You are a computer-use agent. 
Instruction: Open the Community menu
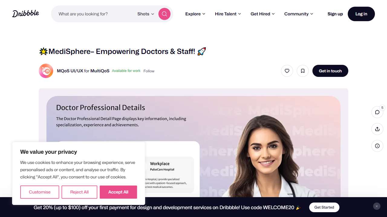tap(299, 14)
